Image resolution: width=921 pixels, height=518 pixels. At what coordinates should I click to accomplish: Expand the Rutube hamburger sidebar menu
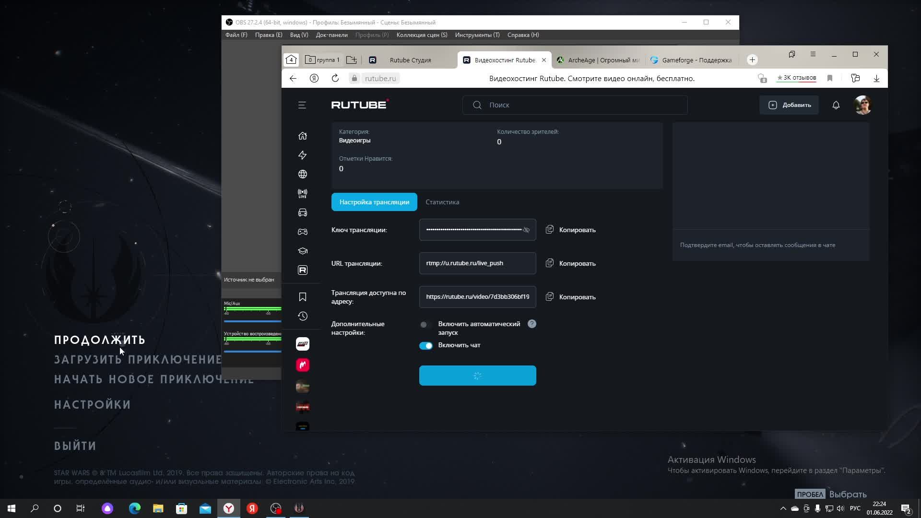[302, 105]
